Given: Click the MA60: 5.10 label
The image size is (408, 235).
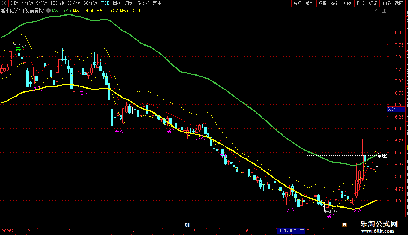Looking at the screenshot, I should point(131,10).
